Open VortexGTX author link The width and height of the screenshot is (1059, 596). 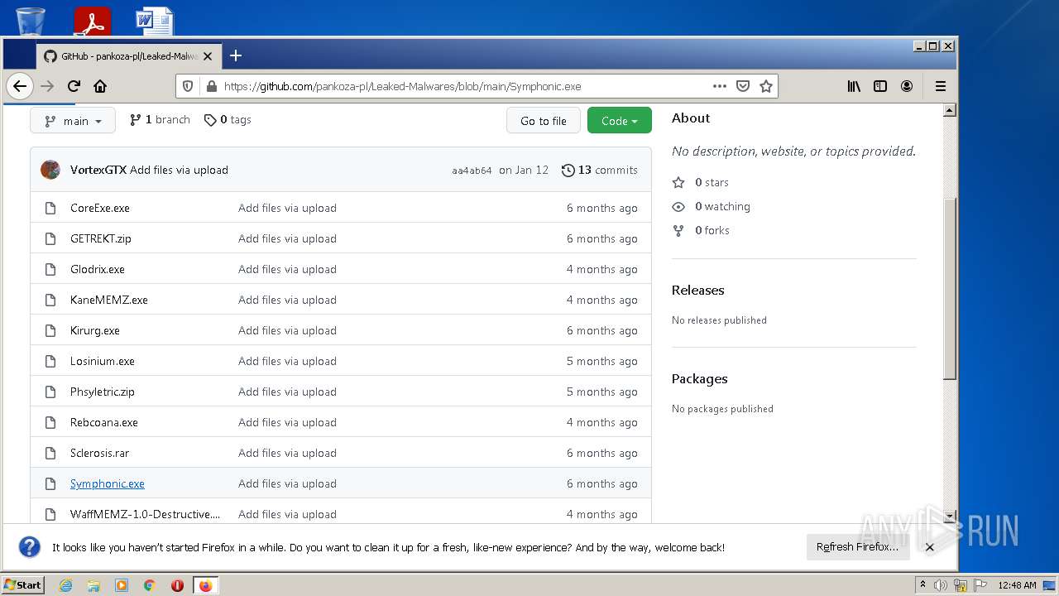pyautogui.click(x=98, y=170)
